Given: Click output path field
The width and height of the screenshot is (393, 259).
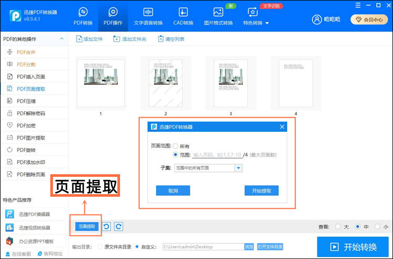Looking at the screenshot, I should click(x=203, y=247).
